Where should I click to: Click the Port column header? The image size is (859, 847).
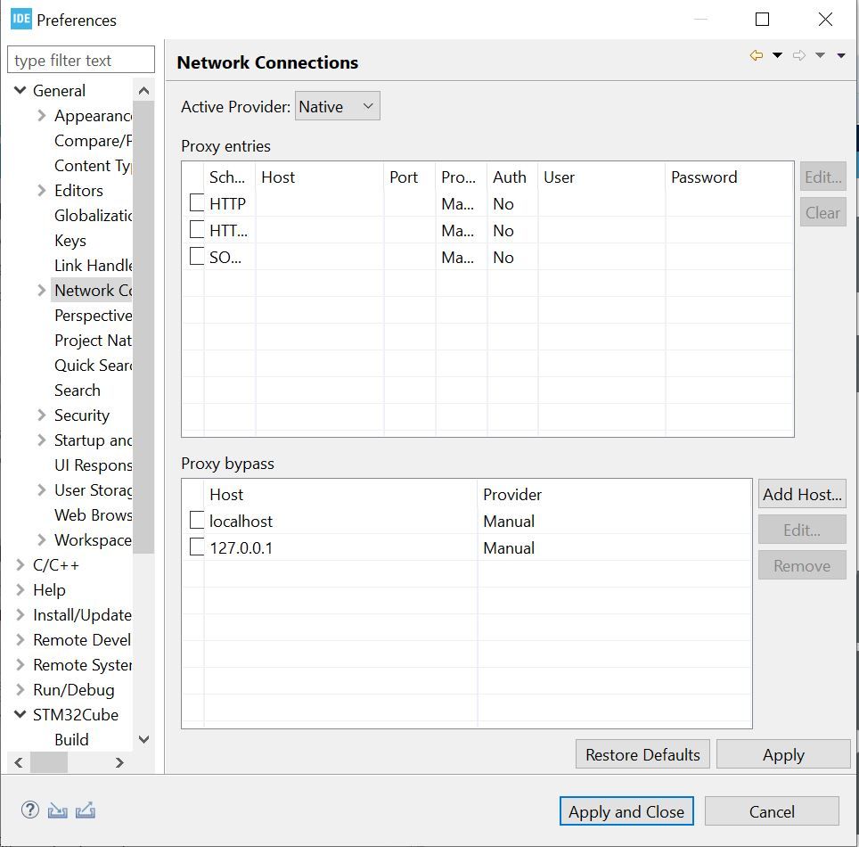(x=409, y=177)
